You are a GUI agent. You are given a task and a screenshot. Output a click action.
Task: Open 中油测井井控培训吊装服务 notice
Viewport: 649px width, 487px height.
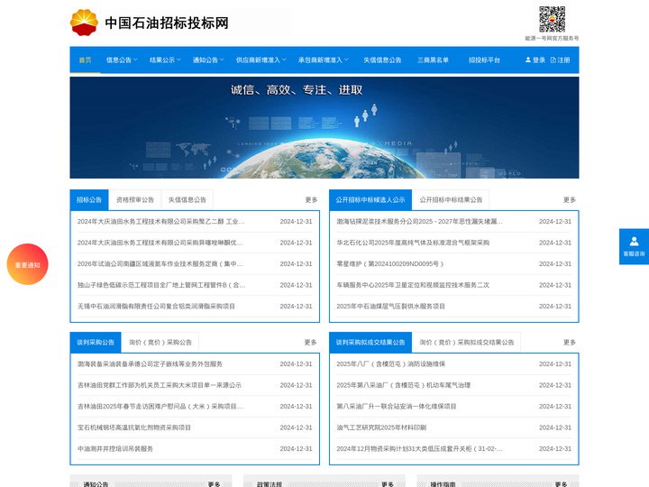point(115,448)
